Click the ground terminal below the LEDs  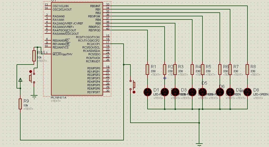(199, 144)
